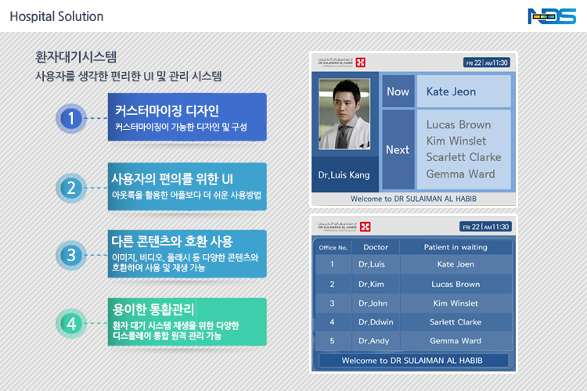Select Gemma Ward in office 5 row

[x=456, y=341]
